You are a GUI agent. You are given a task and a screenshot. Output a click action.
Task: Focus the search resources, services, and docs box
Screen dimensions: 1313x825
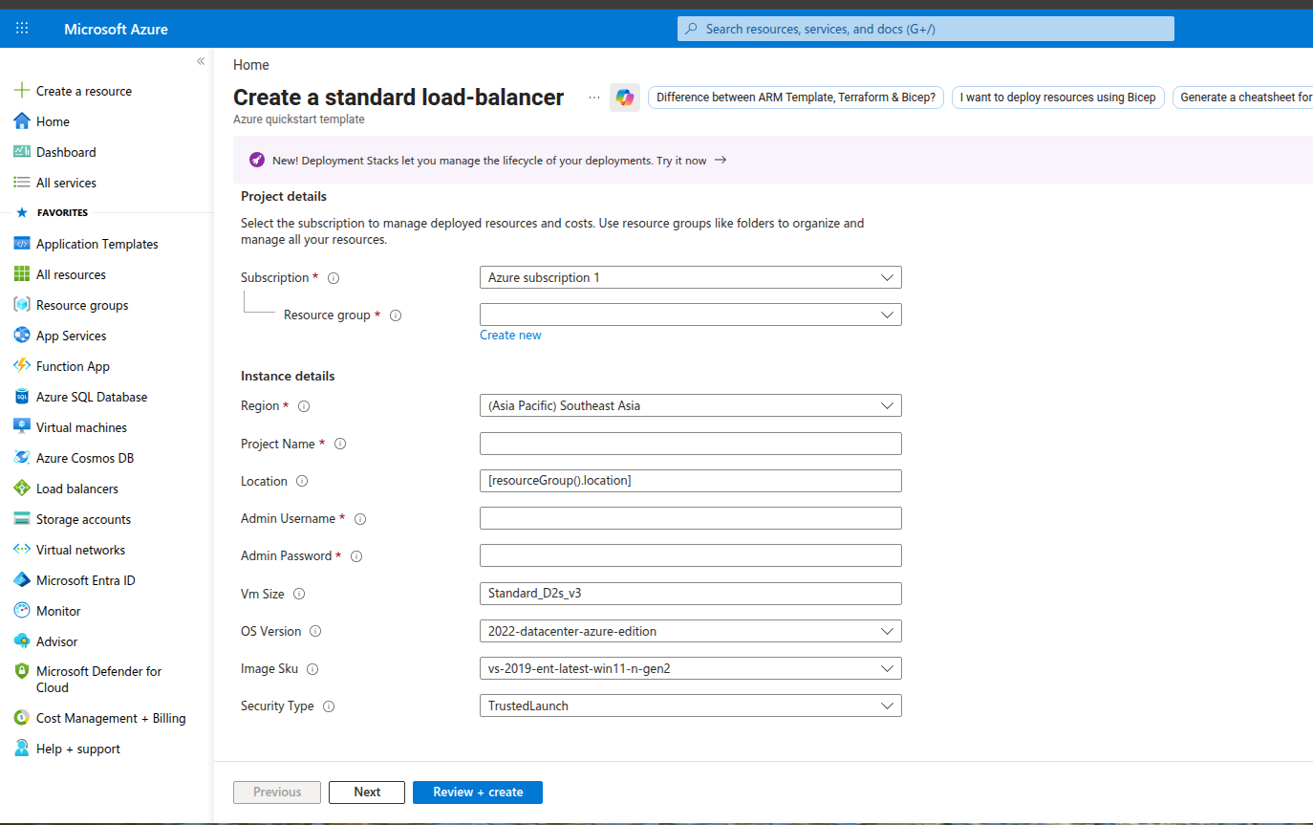click(x=926, y=29)
